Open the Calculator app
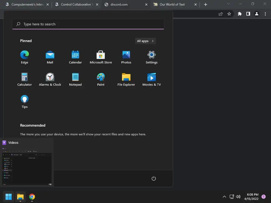271x203 pixels. [25, 79]
